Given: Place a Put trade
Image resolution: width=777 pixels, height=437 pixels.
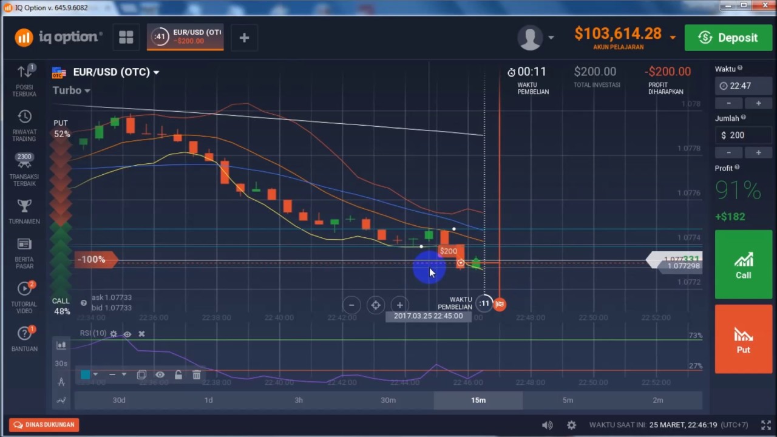Looking at the screenshot, I should point(744,339).
